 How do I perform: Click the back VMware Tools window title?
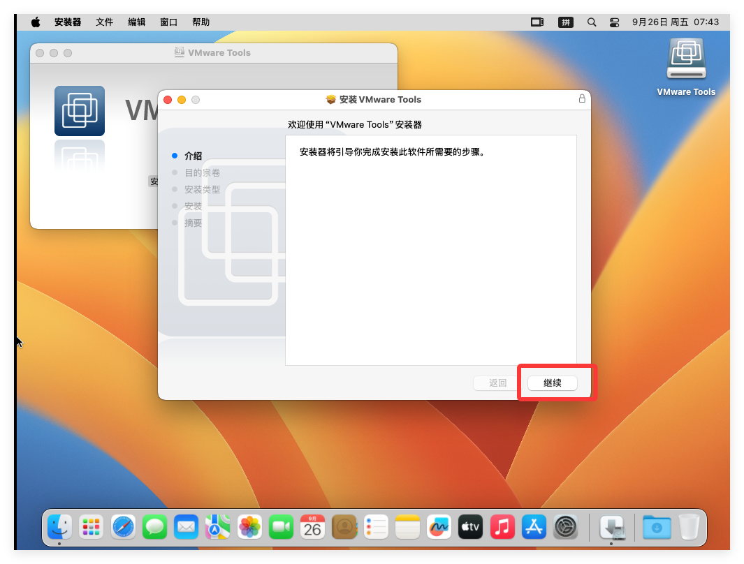coord(219,52)
